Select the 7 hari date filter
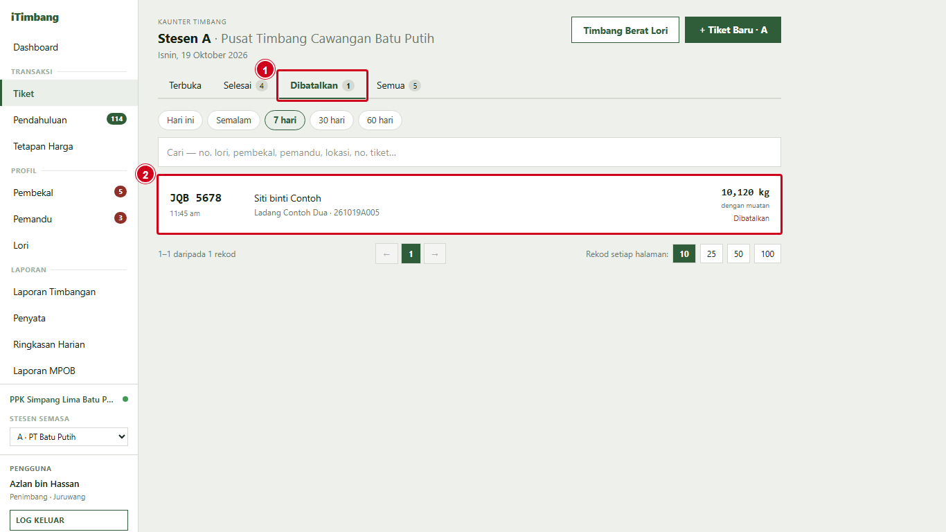This screenshot has width=946, height=532. coord(285,120)
